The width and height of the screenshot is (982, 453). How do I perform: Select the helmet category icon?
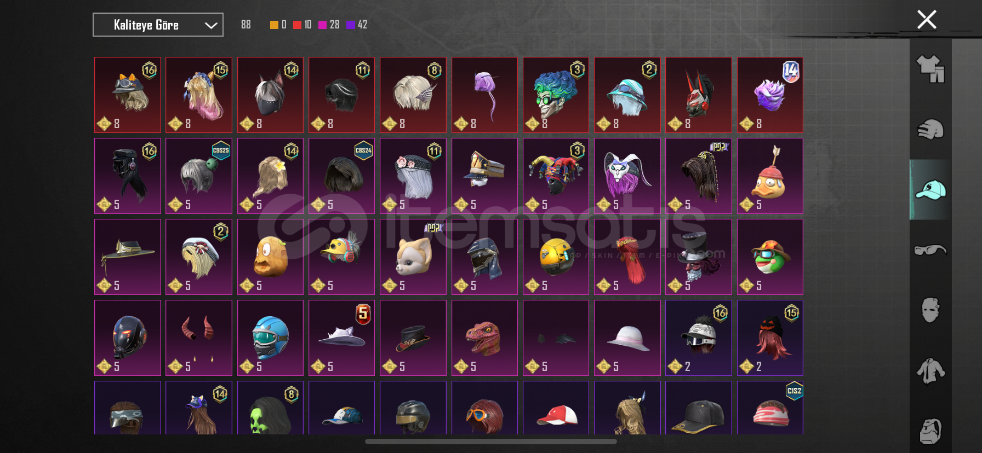(930, 129)
